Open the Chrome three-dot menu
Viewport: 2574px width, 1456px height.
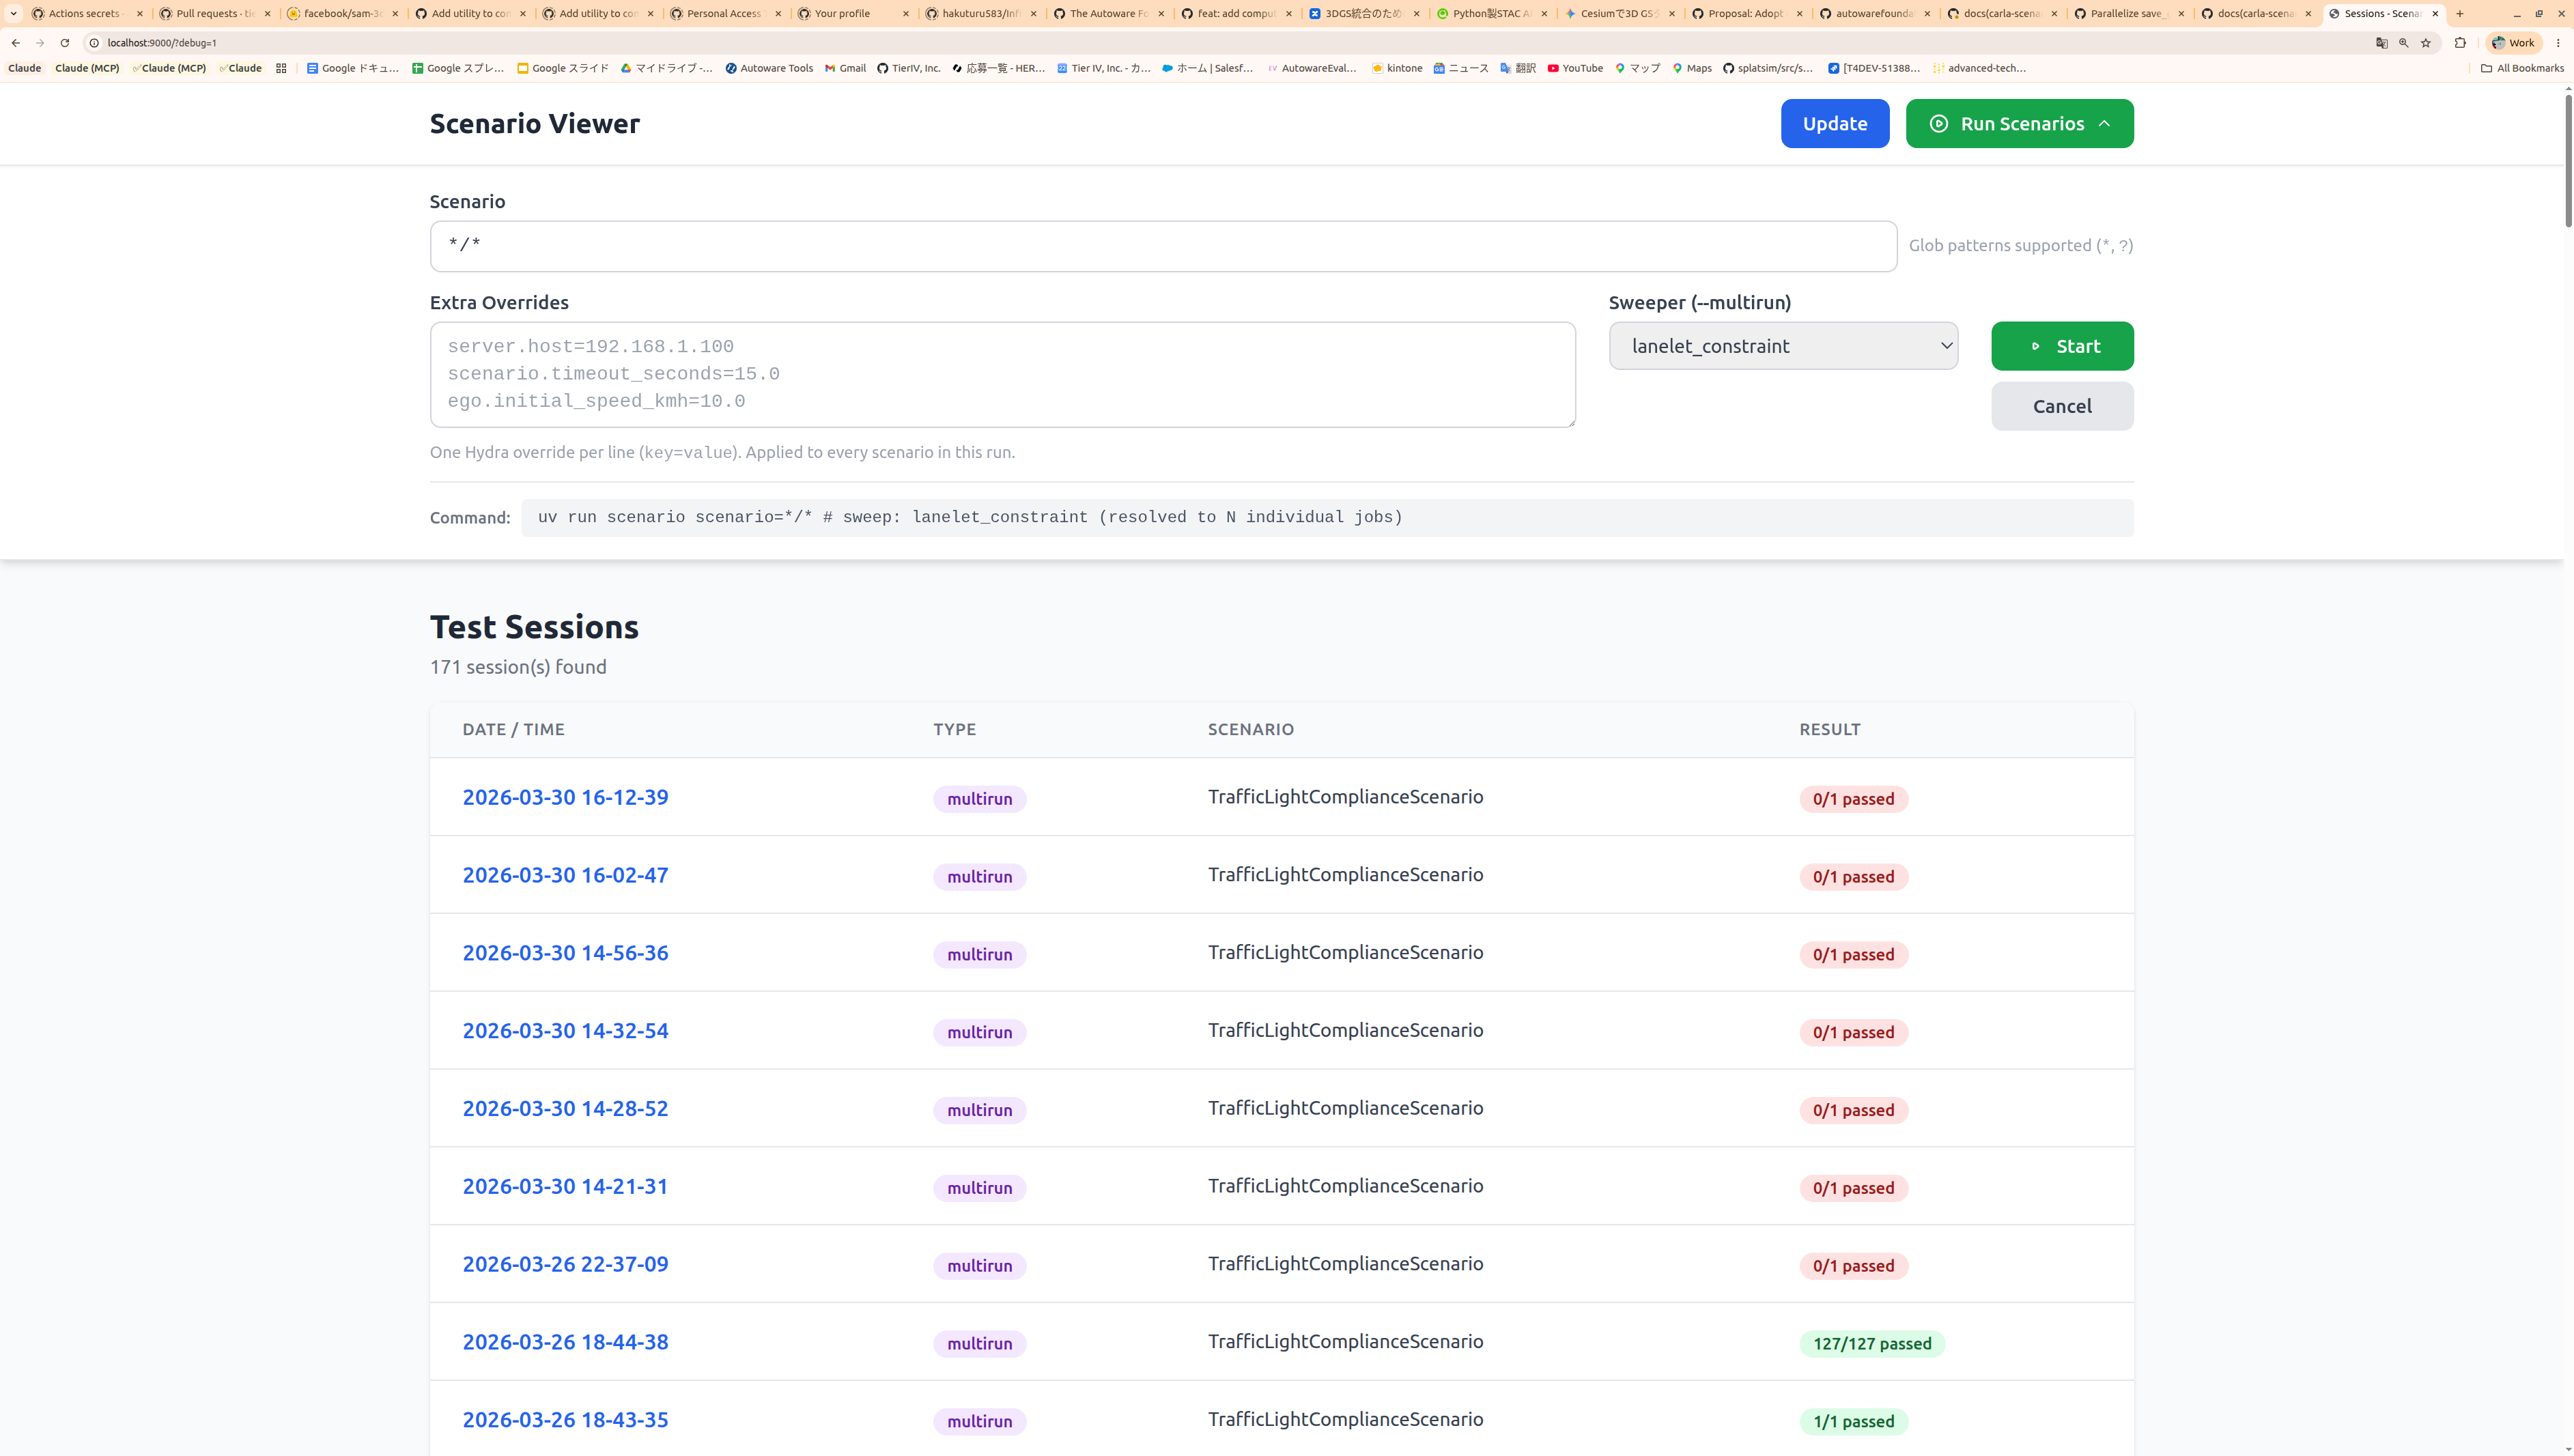pyautogui.click(x=2558, y=43)
